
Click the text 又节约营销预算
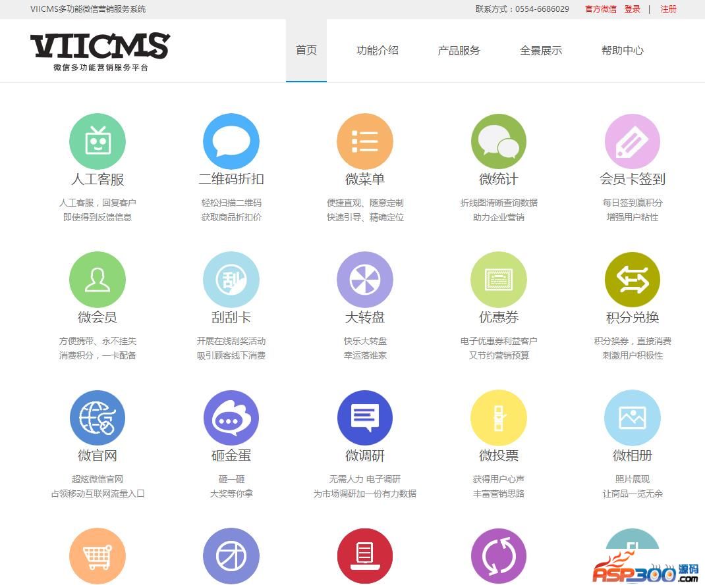click(499, 355)
